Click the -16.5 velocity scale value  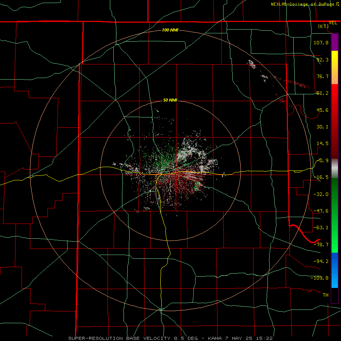click(x=321, y=177)
